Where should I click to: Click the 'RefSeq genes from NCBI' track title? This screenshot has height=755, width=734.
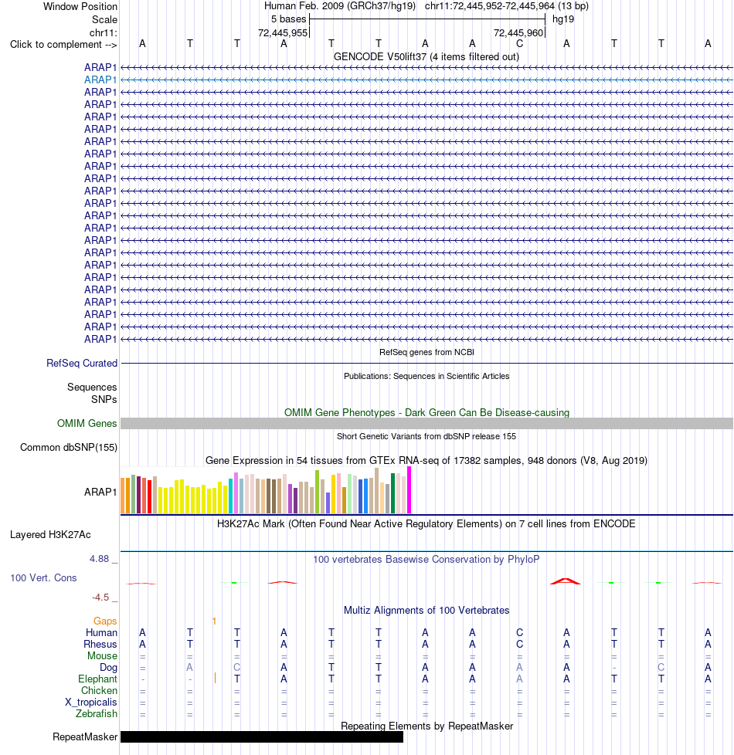click(426, 352)
